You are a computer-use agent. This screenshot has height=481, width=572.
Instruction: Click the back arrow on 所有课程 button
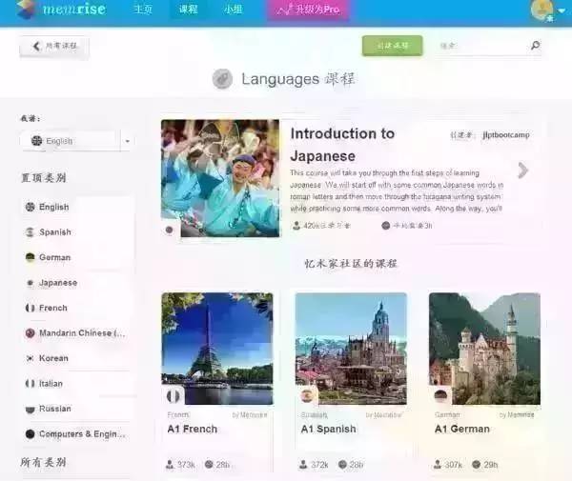[36, 46]
